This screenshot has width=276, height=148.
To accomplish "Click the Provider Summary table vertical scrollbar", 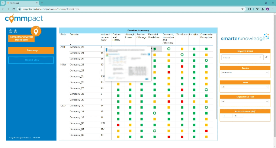I will tap(216, 76).
